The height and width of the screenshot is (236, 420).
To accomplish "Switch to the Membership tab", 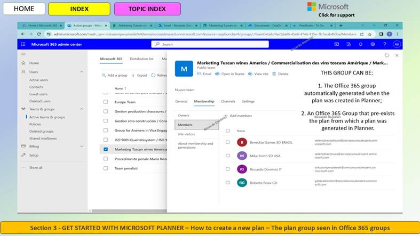I will point(204,101).
